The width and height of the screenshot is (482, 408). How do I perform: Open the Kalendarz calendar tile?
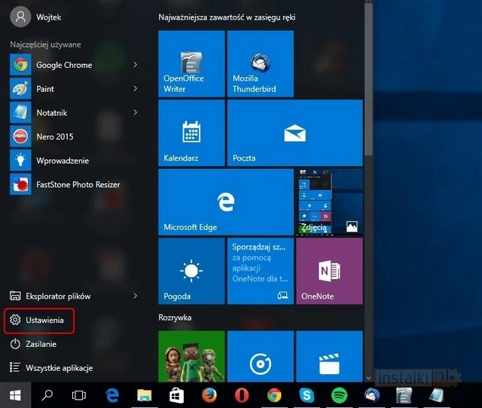click(191, 133)
